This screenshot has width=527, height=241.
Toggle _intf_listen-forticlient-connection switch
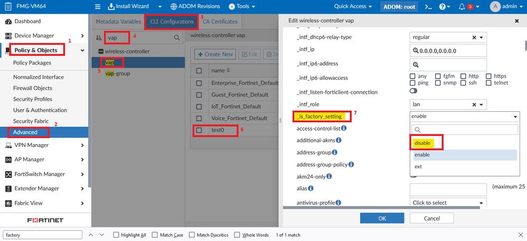pos(414,91)
